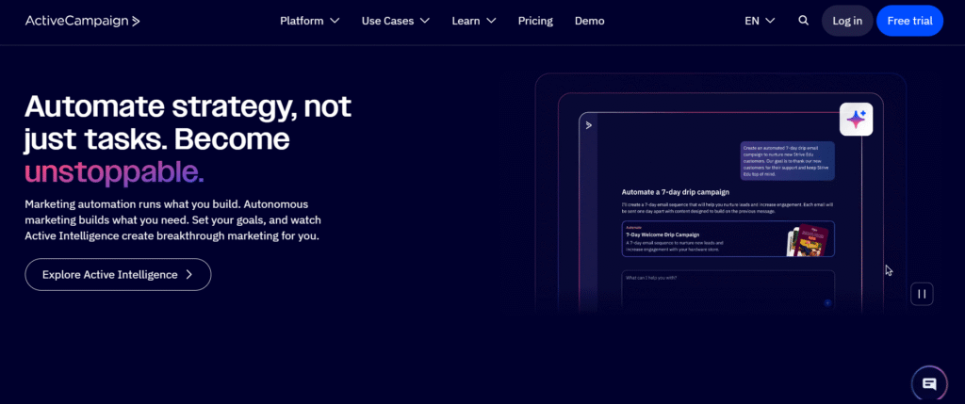Image resolution: width=965 pixels, height=404 pixels.
Task: Select Demo in the navigation bar
Action: tap(590, 21)
